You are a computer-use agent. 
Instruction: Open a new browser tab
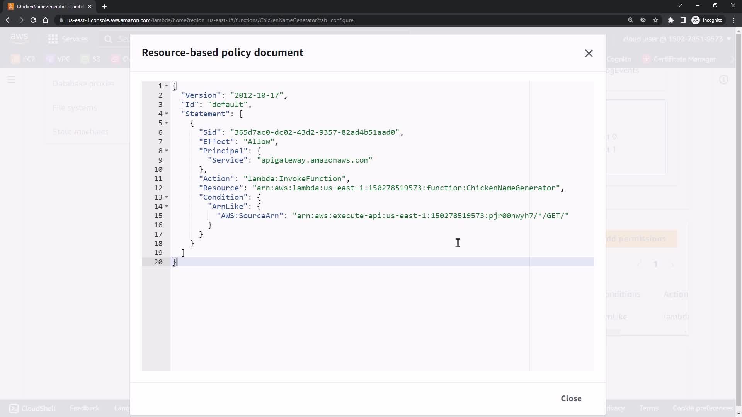click(104, 7)
